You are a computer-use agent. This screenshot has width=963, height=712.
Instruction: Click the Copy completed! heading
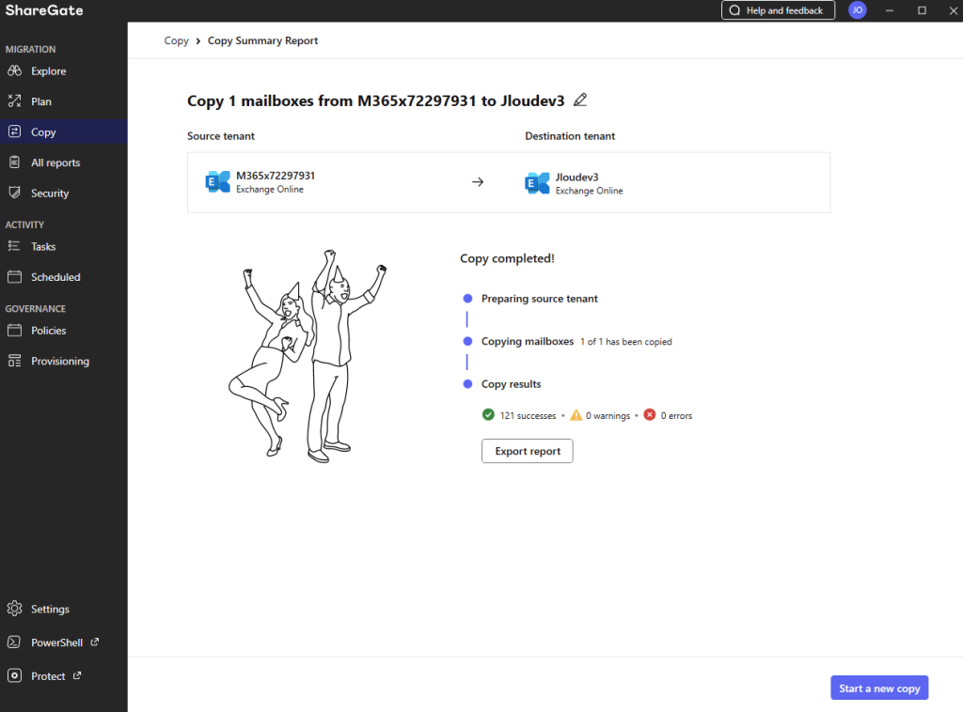[507, 258]
